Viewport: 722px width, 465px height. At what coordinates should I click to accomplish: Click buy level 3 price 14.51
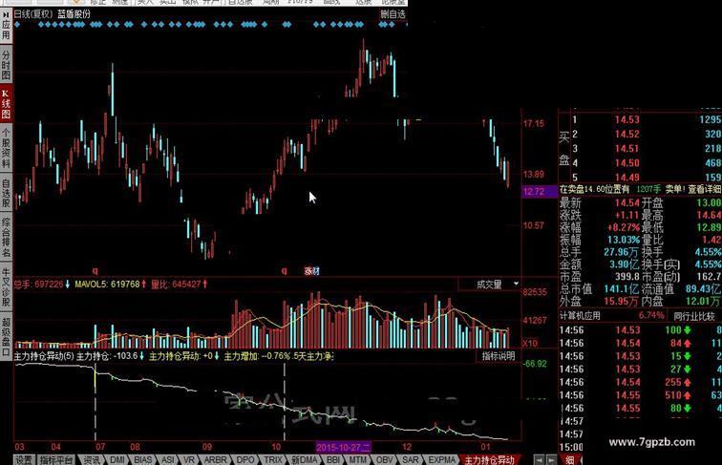pos(627,148)
